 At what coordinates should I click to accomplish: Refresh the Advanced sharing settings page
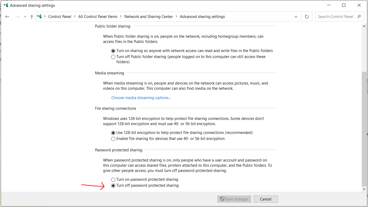pyautogui.click(x=307, y=17)
